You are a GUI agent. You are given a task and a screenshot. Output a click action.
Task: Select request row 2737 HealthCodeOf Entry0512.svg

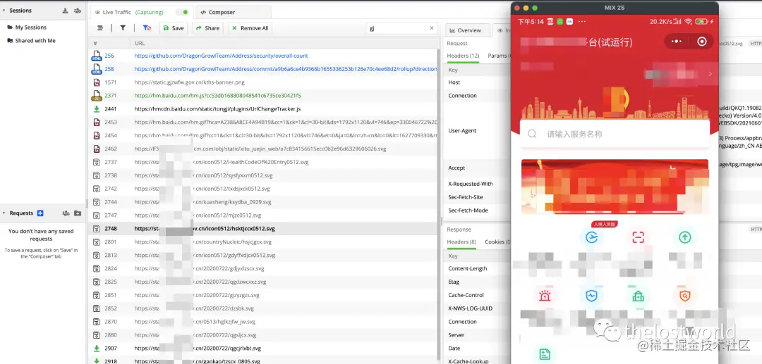(x=263, y=162)
